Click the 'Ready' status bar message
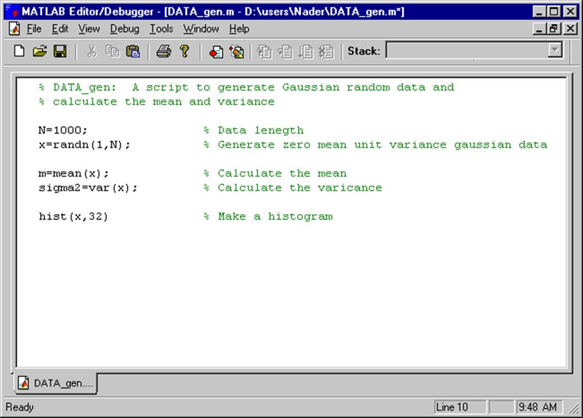Image resolution: width=583 pixels, height=418 pixels. [x=19, y=407]
